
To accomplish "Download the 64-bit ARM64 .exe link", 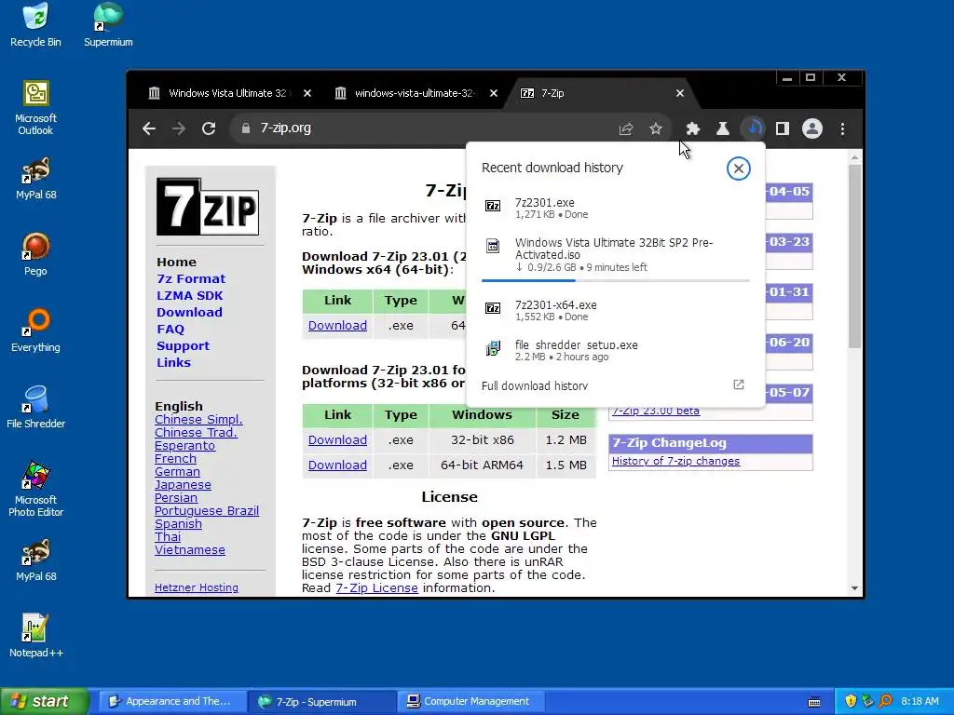I will [337, 465].
